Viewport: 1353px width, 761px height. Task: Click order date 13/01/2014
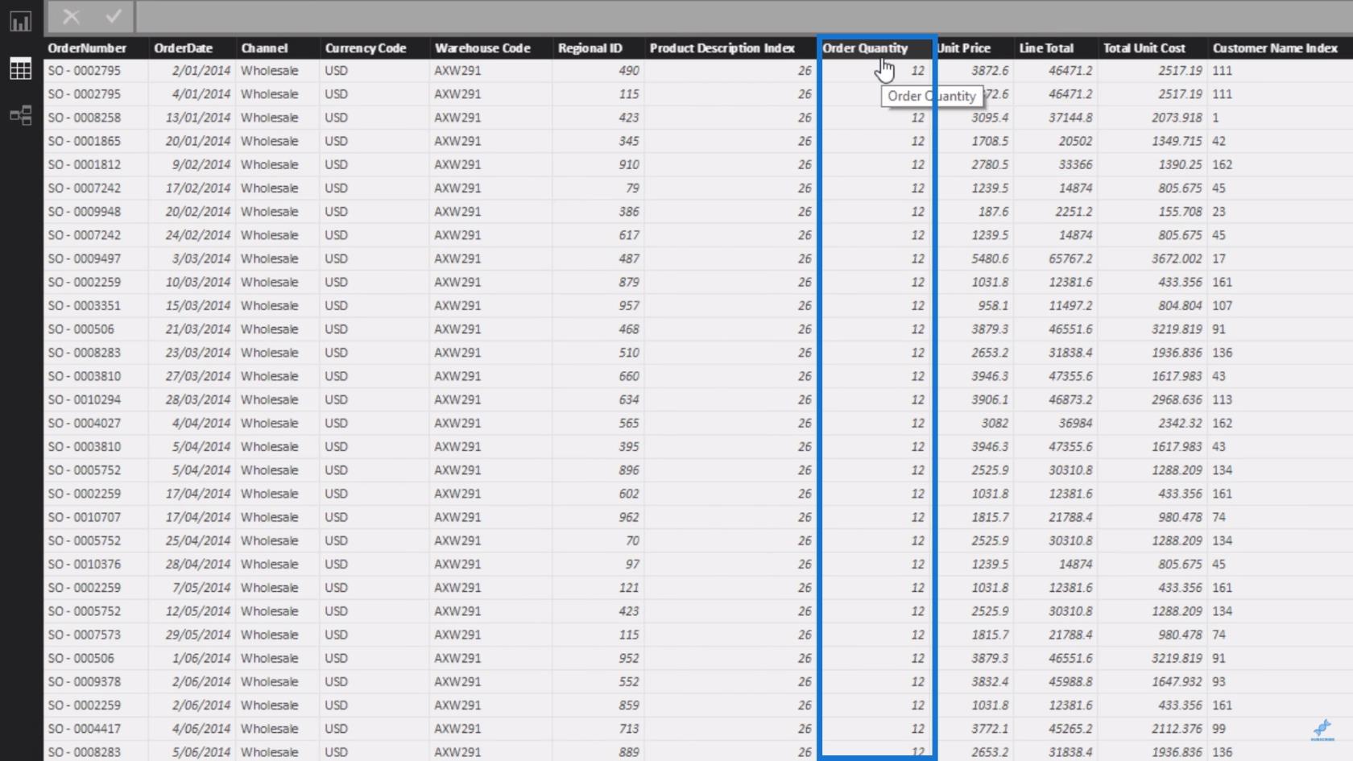click(x=198, y=118)
